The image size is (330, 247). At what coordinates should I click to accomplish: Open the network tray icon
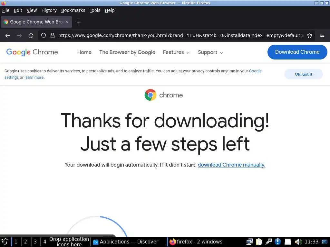click(x=250, y=242)
